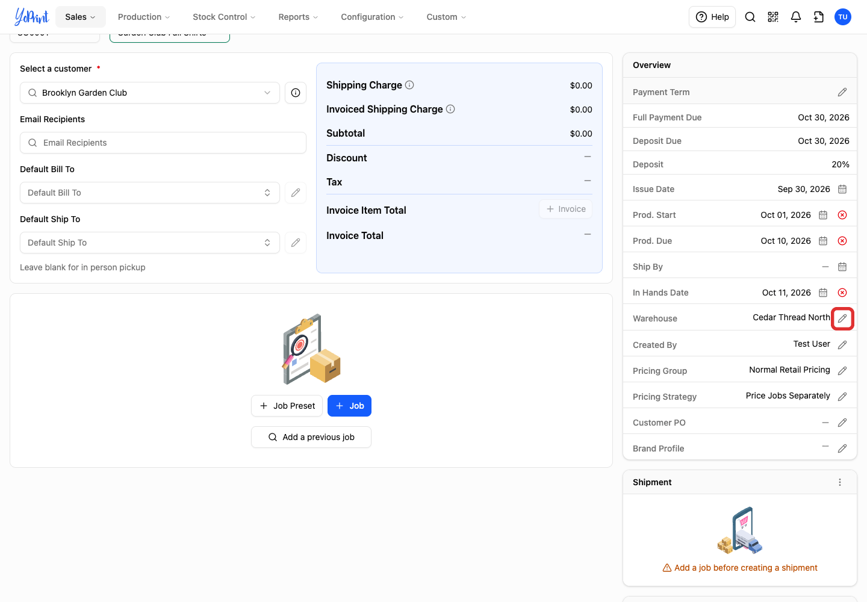Open the TU user avatar menu
This screenshot has width=867, height=602.
(843, 17)
